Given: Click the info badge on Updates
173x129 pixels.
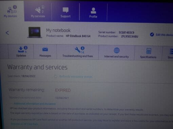Looking at the screenshot, I should click(x=26, y=47).
